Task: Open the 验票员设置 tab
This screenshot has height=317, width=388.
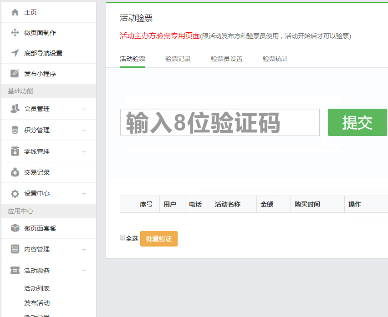Action: (x=227, y=59)
